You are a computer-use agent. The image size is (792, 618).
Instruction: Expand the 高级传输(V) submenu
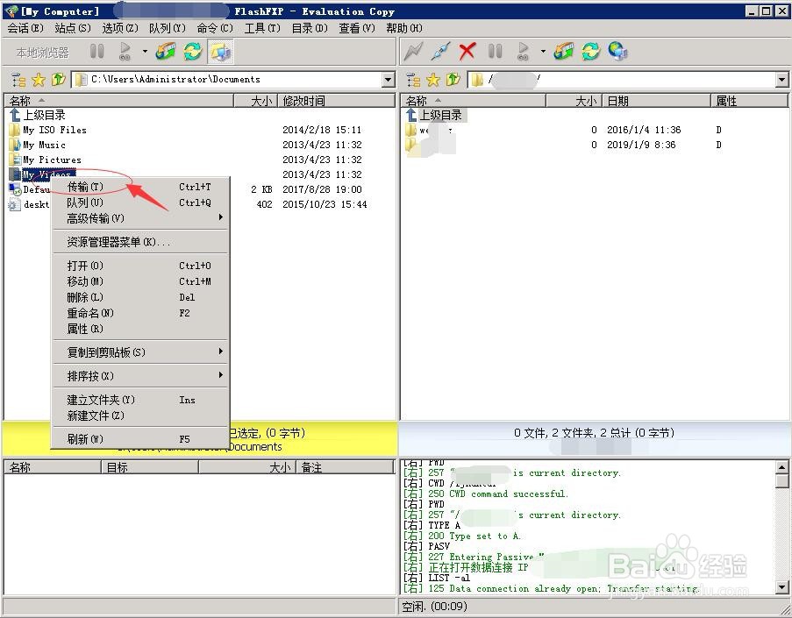[140, 218]
